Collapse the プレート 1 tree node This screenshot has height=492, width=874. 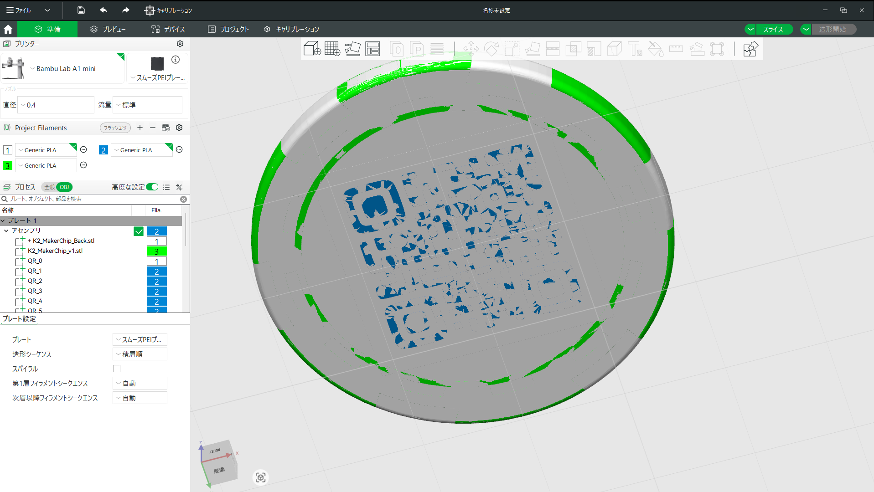coord(3,220)
